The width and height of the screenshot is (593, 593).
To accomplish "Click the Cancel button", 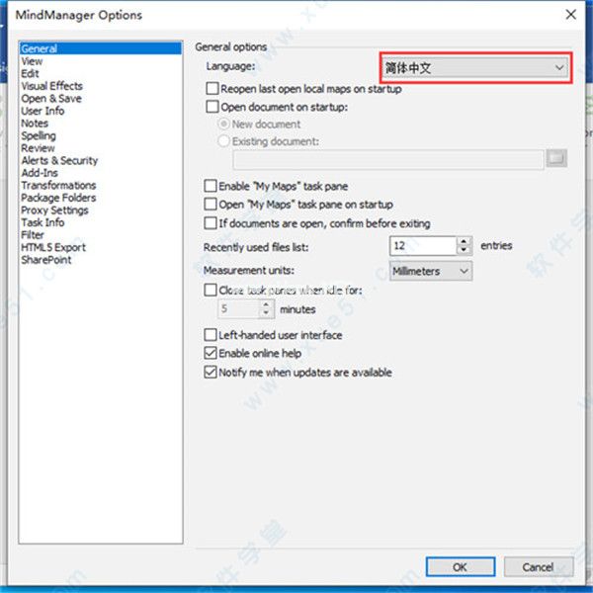I will pyautogui.click(x=539, y=567).
